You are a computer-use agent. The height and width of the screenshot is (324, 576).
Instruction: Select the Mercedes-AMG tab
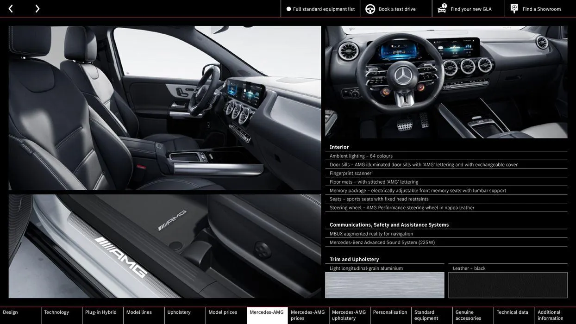[268, 316]
